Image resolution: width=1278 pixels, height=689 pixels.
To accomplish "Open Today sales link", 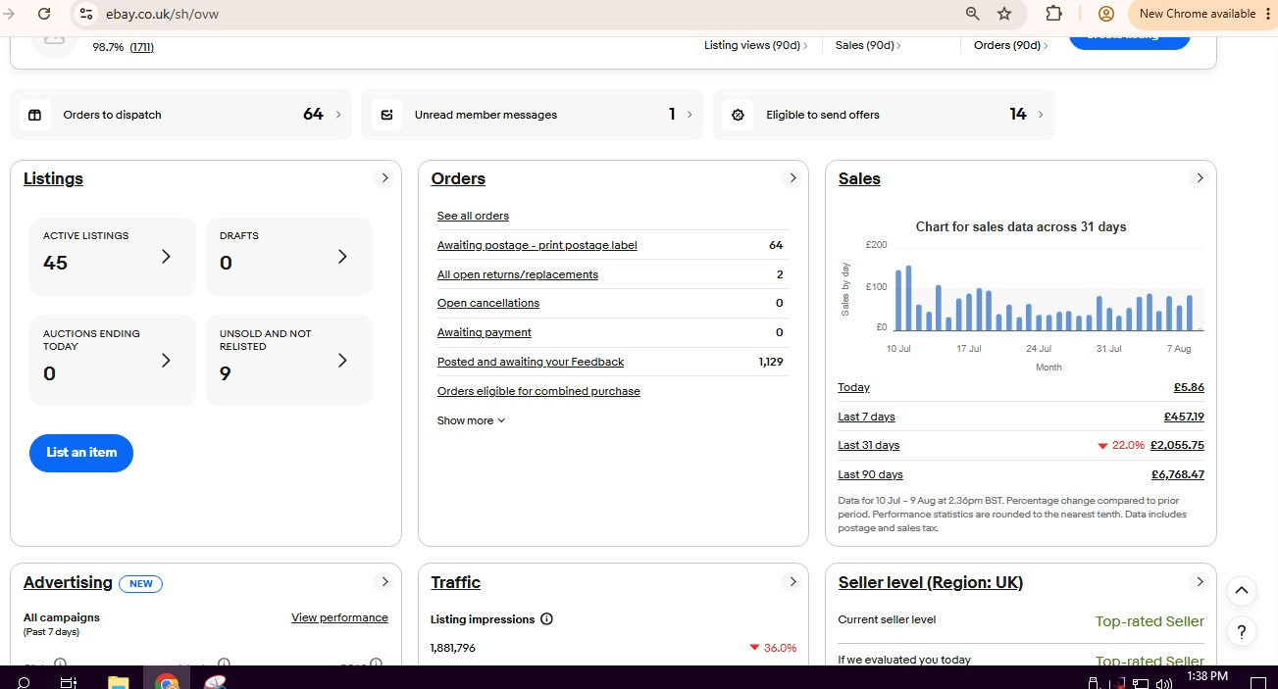I will tap(853, 387).
